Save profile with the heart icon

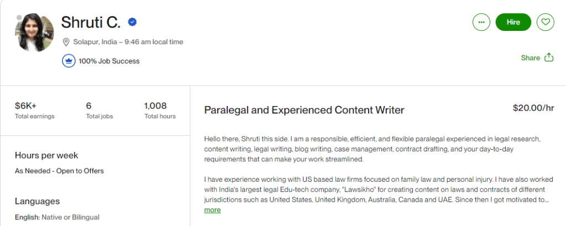(546, 22)
